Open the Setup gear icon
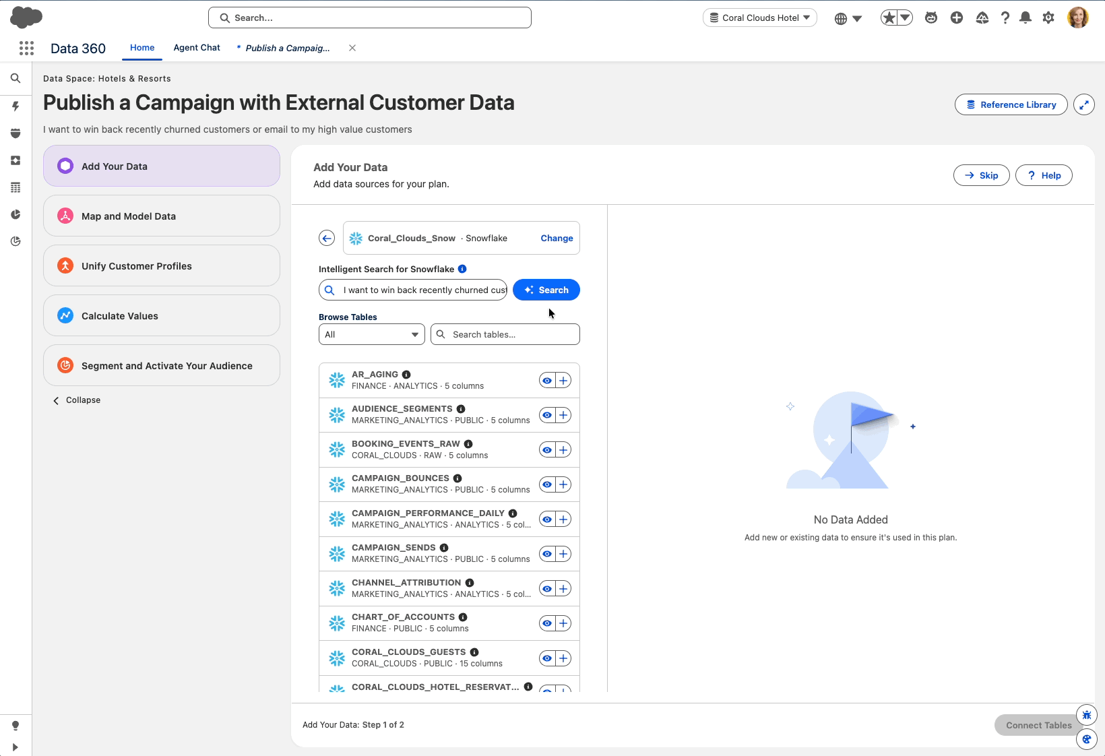 tap(1048, 18)
